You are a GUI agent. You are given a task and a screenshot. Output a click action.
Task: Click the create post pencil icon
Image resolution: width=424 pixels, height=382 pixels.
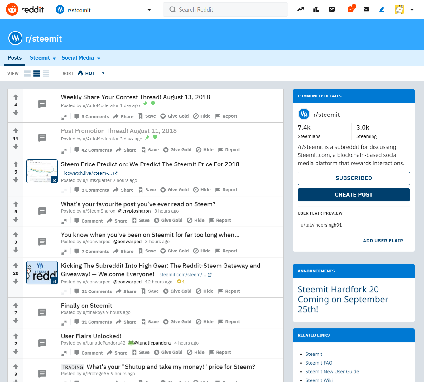(382, 9)
